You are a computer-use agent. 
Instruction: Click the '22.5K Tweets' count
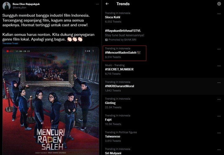[113, 107]
